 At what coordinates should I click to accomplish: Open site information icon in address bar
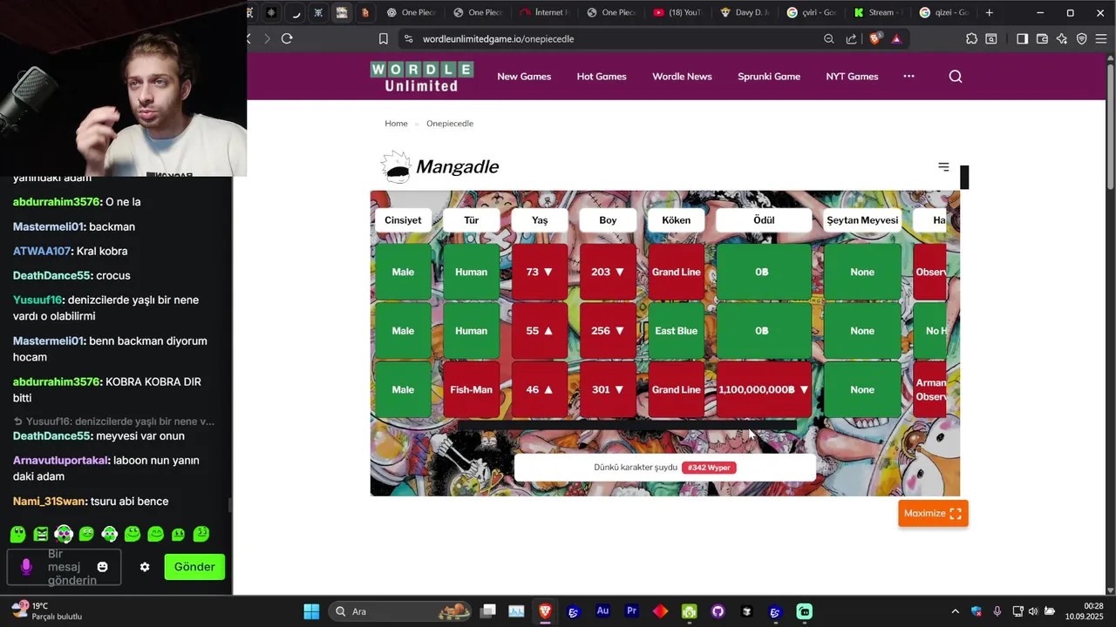coord(407,38)
